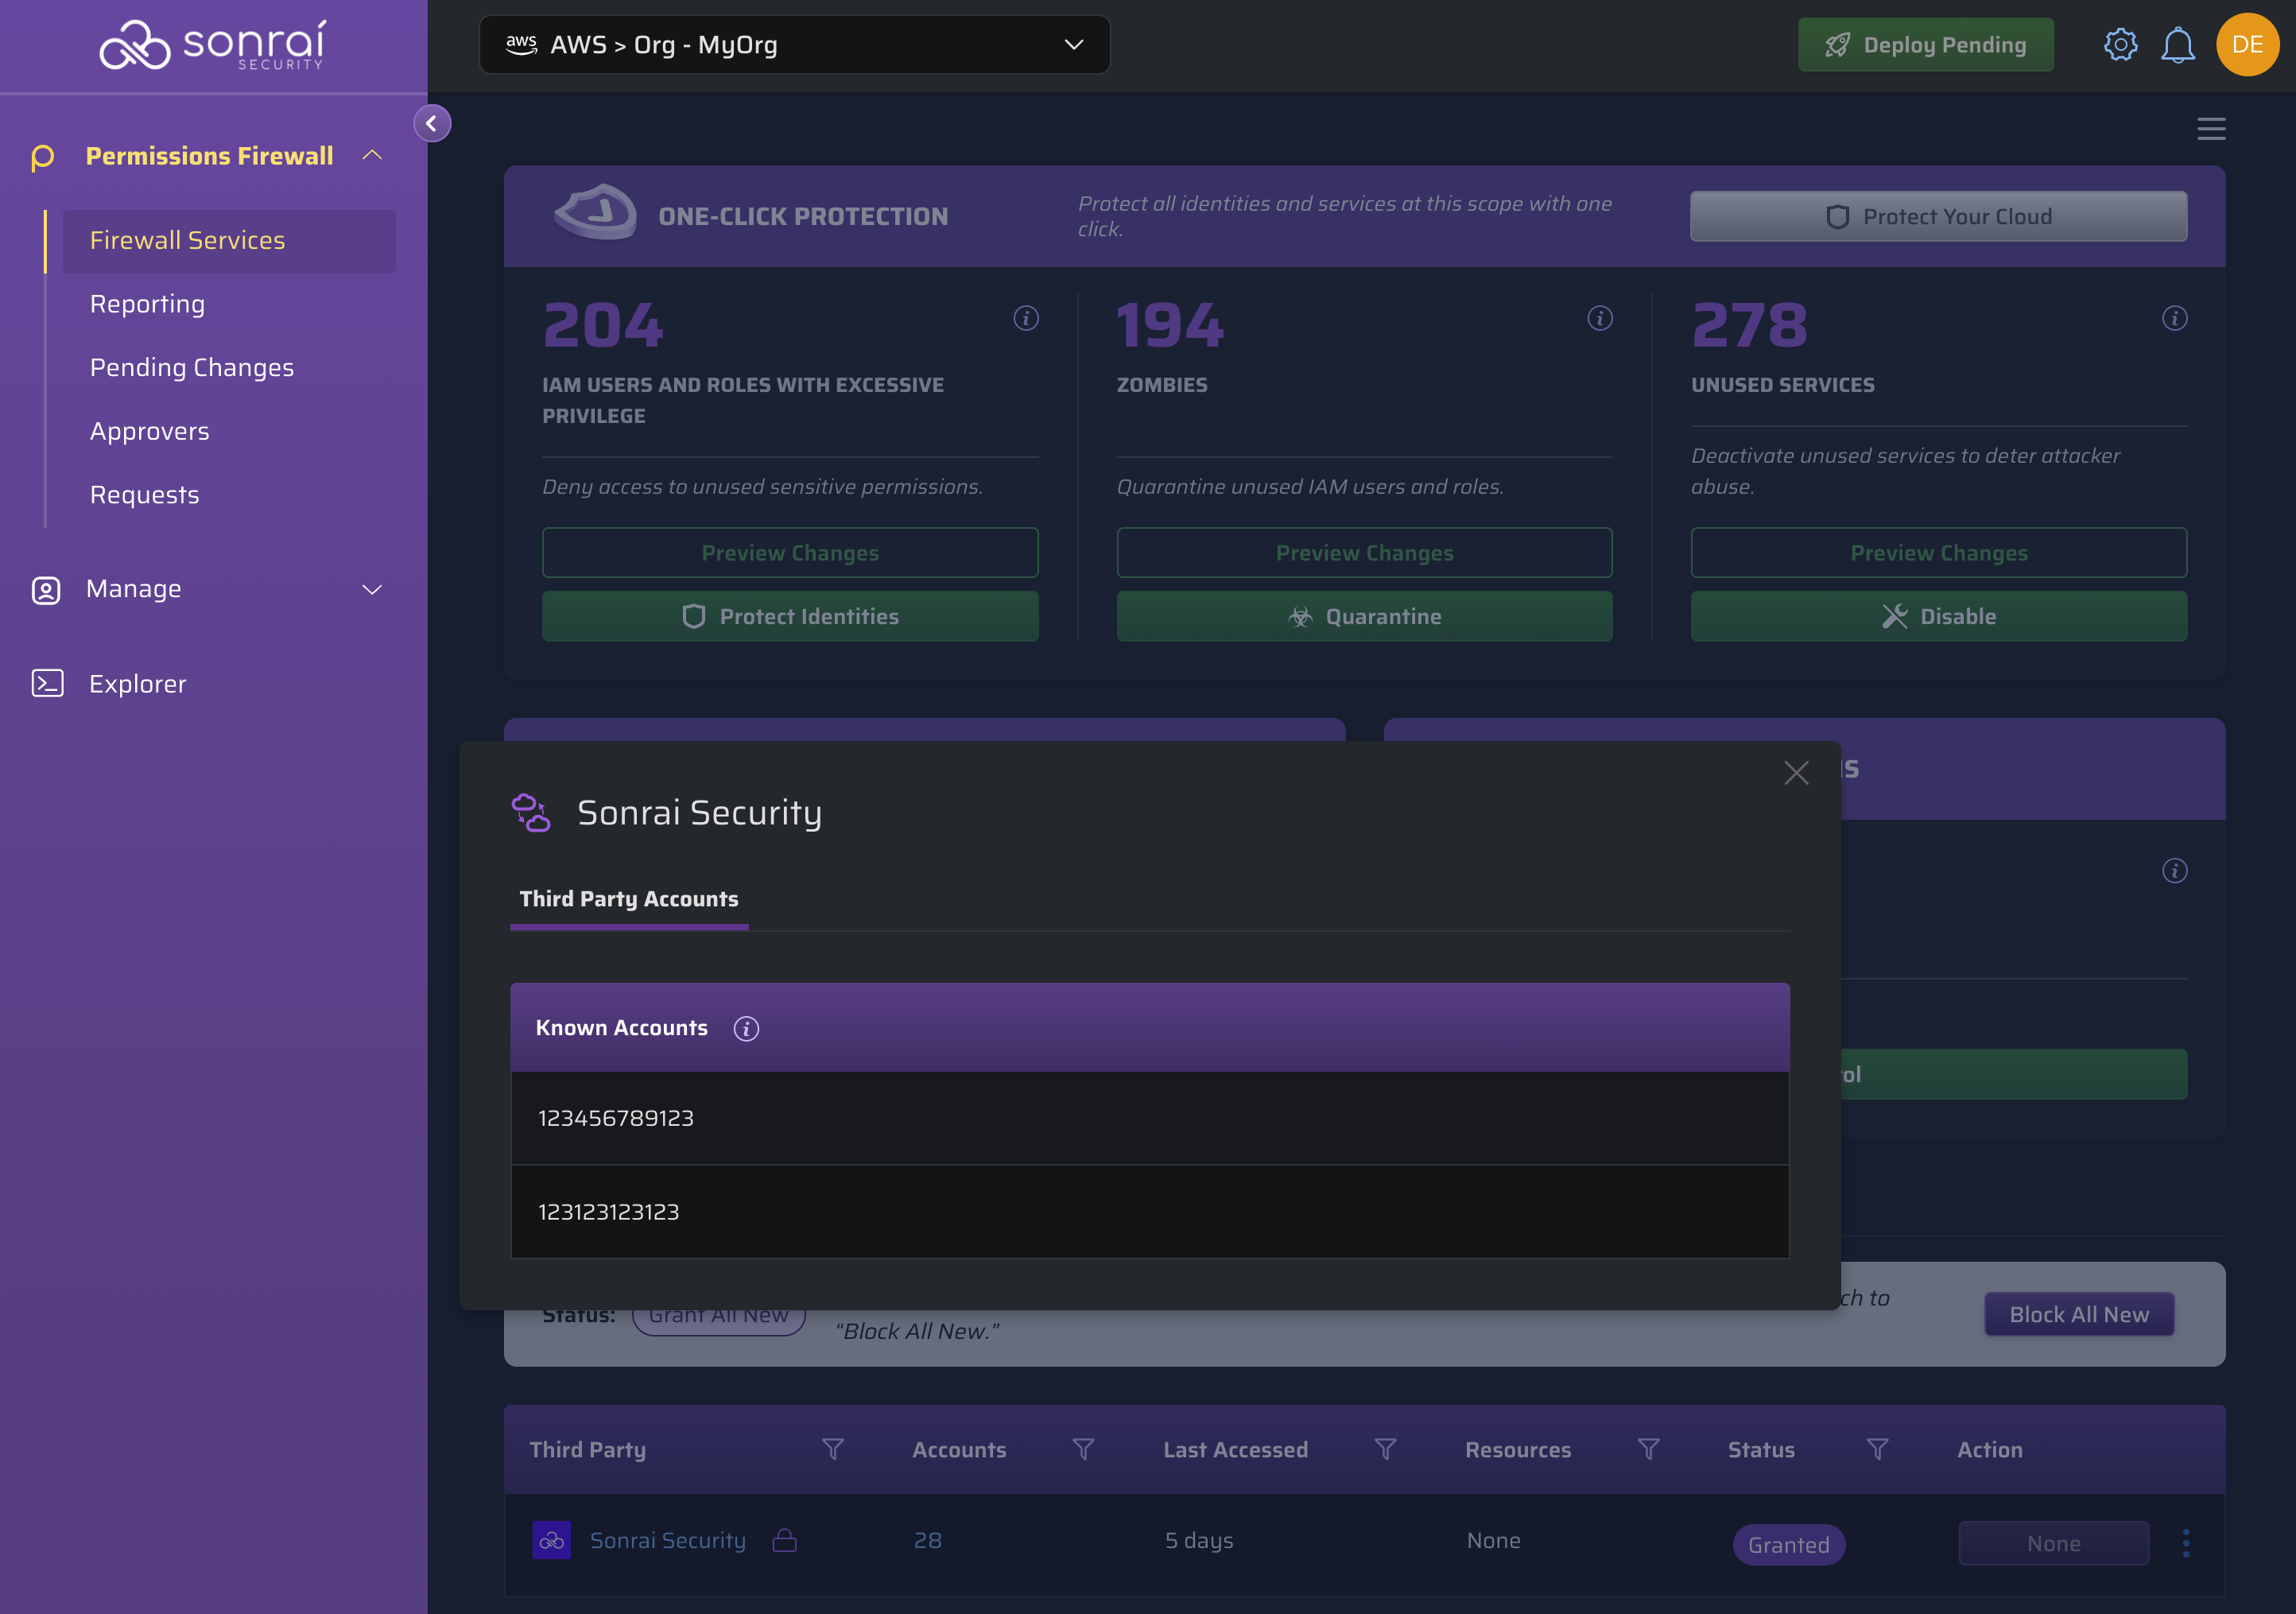The image size is (2296, 1614).
Task: Click Protect Your Cloud button
Action: click(x=1938, y=217)
